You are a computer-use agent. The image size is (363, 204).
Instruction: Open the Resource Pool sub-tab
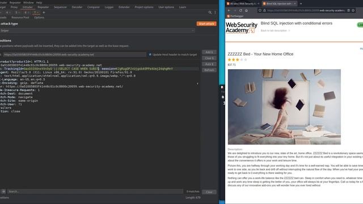[x=20, y=18]
